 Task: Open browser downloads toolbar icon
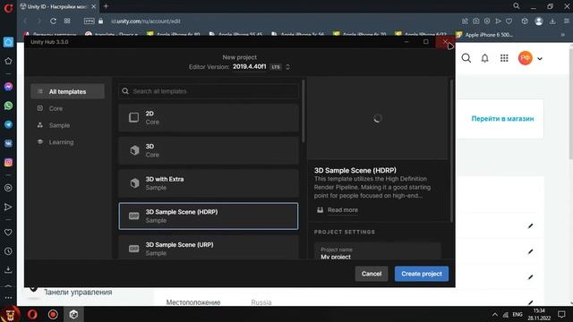tap(552, 21)
